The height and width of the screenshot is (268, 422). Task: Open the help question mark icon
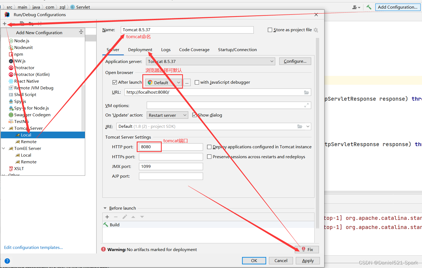(x=7, y=261)
